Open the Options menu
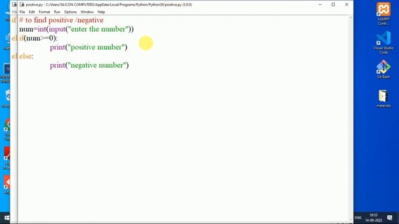The height and width of the screenshot is (224, 399). pos(70,12)
